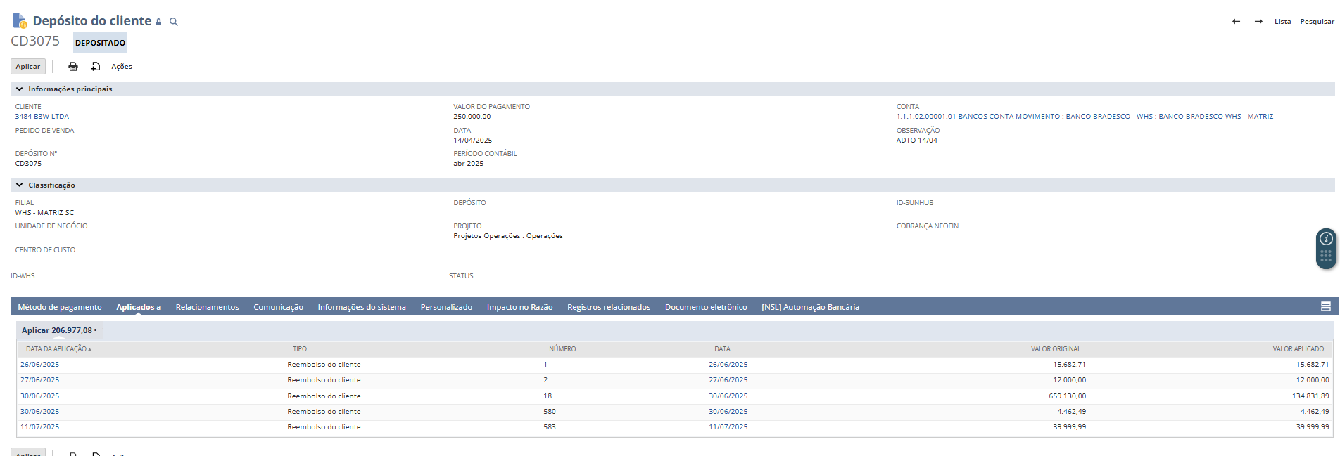Screen dimensions: 1340x456
Task: Collapse the Informações principais section
Action: tap(20, 89)
